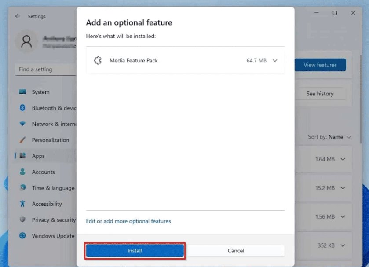Click the Network wifi icon in sidebar
Viewport: 369px width, 267px height.
pyautogui.click(x=22, y=124)
